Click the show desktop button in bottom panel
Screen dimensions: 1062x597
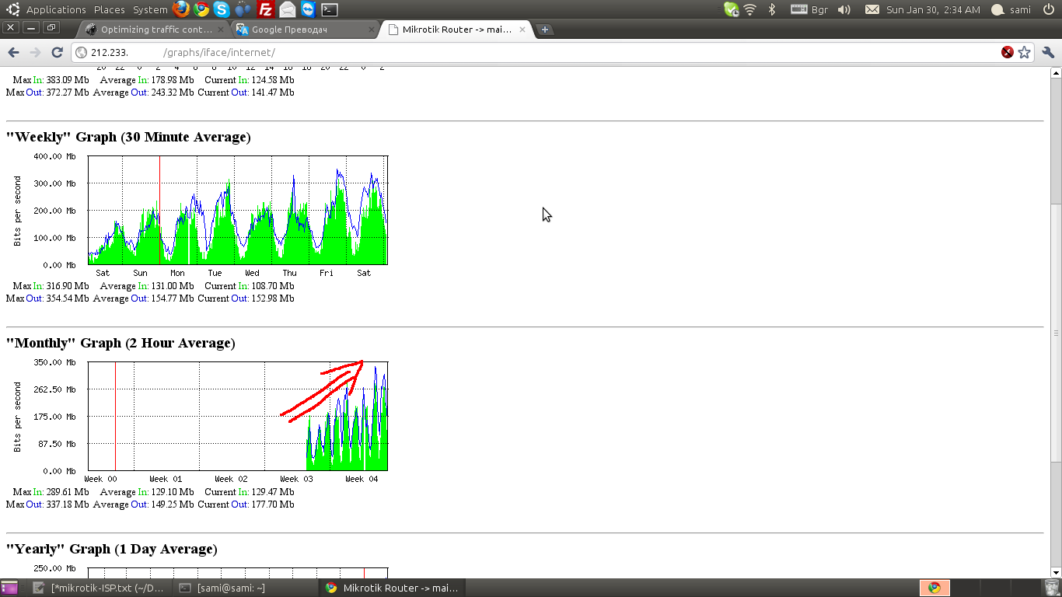(x=9, y=588)
